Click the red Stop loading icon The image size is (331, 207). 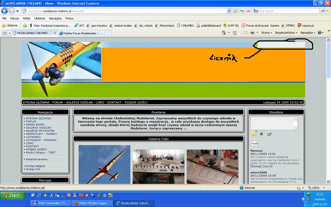[x=248, y=11]
